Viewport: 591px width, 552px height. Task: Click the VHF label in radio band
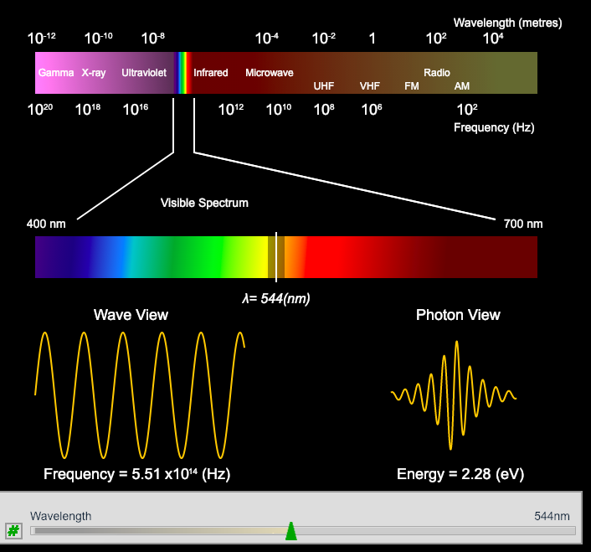(370, 85)
